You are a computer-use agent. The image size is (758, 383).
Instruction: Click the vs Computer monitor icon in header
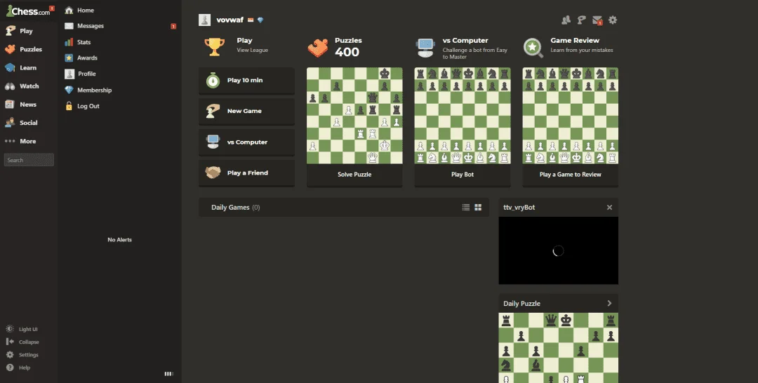pos(425,48)
